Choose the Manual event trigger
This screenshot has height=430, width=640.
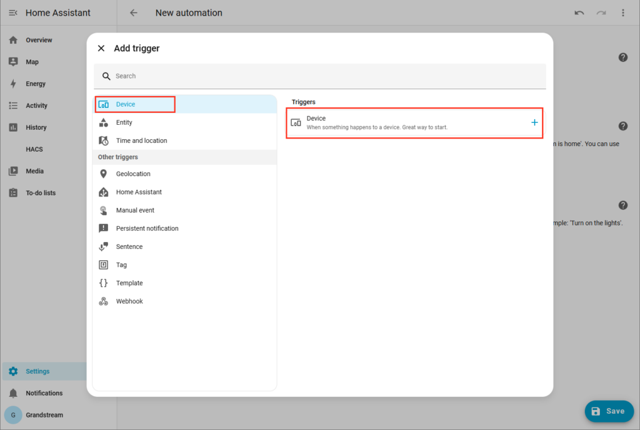(185, 210)
